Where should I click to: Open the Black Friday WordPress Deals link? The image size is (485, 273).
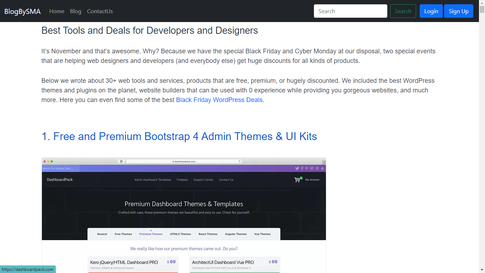click(219, 100)
